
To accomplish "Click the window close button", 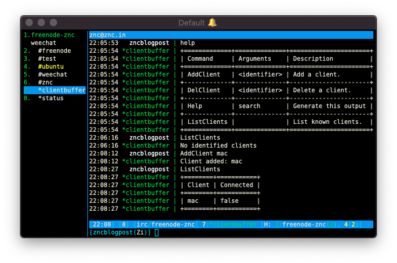I will click(x=29, y=22).
